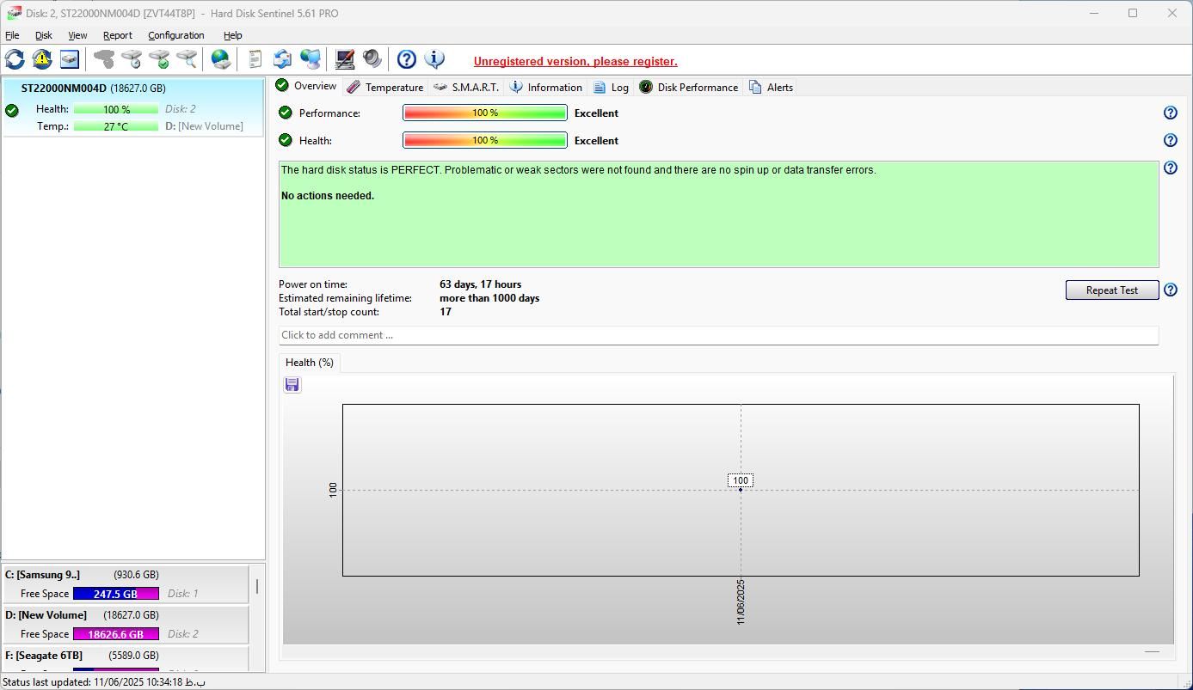Click the volume list scrollbar thumb
The image size is (1193, 690).
coord(257,588)
